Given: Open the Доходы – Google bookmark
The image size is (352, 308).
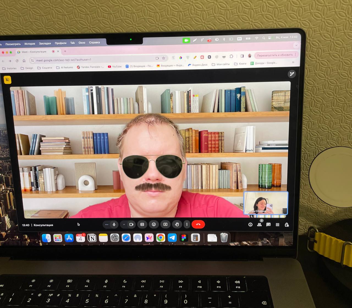Looking at the screenshot, I should click(x=264, y=63).
